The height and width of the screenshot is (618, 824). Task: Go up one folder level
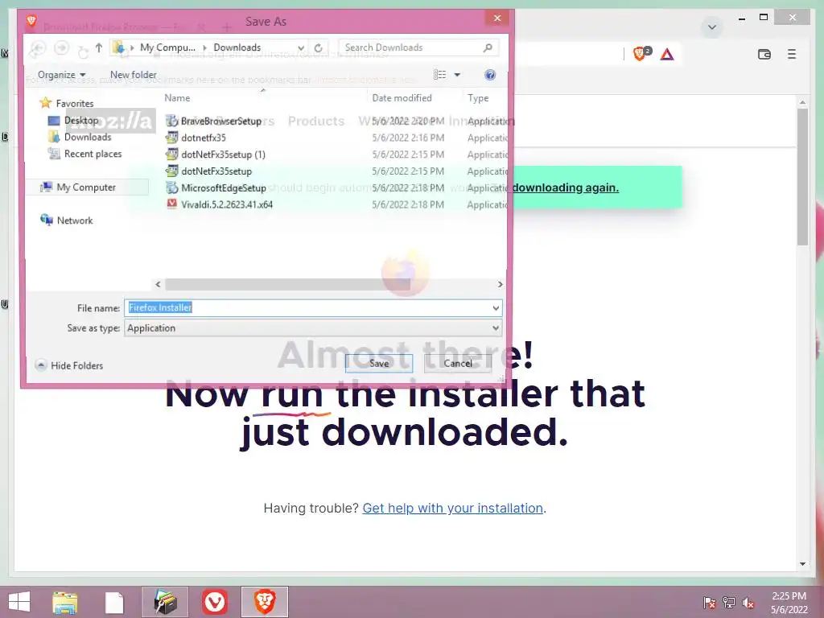tap(99, 47)
